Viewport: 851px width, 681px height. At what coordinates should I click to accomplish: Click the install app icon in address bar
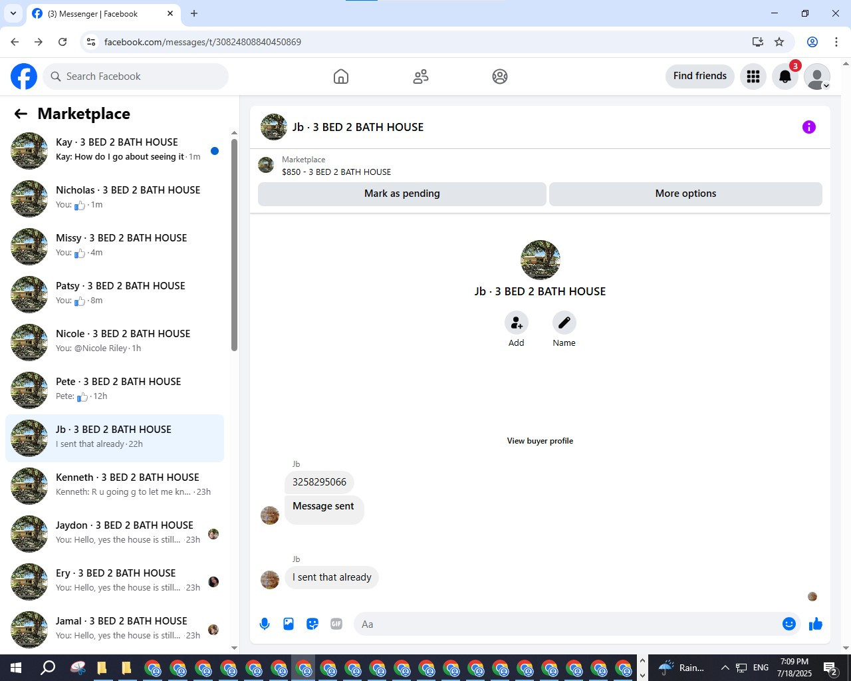[757, 42]
